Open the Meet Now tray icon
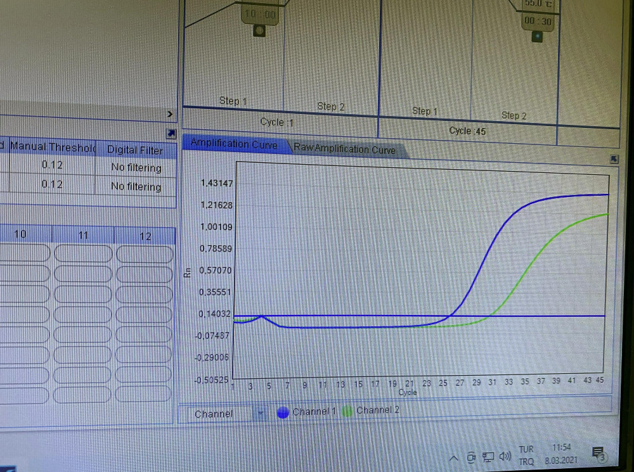The width and height of the screenshot is (634, 472). tap(471, 457)
